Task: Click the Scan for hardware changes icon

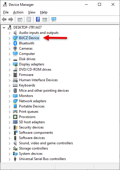Action: coord(54,20)
